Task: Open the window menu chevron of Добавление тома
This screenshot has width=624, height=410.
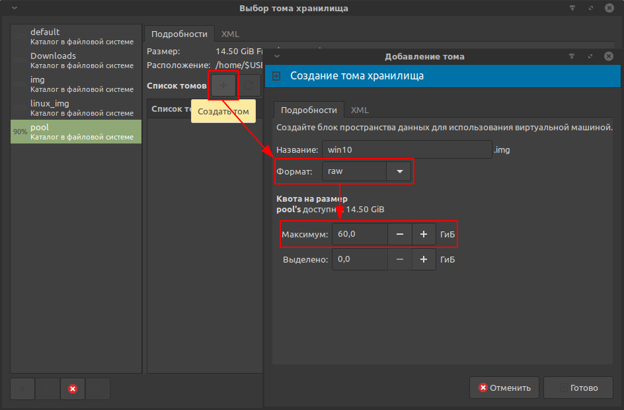Action: [x=277, y=57]
